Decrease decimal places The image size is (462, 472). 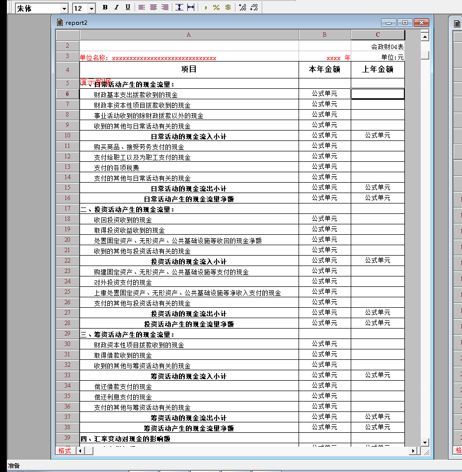[254, 7]
